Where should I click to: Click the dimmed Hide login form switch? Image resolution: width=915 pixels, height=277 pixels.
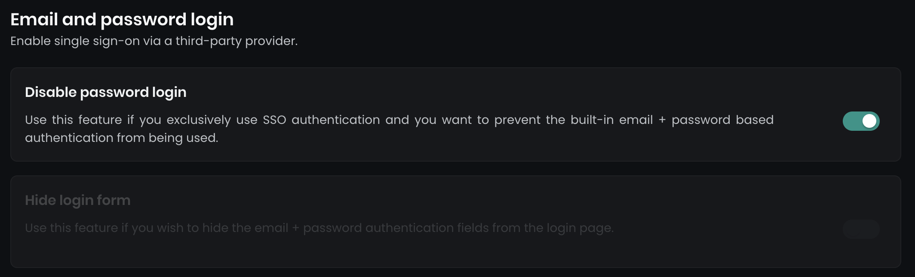[x=861, y=229]
